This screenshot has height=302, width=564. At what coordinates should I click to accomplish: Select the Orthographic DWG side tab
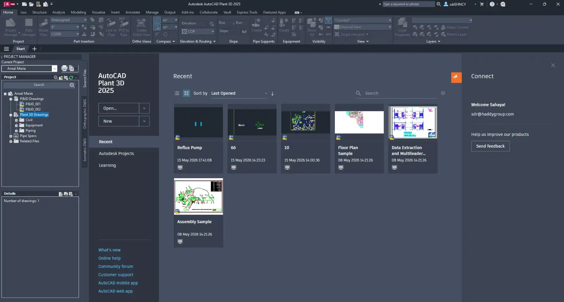coord(85,114)
